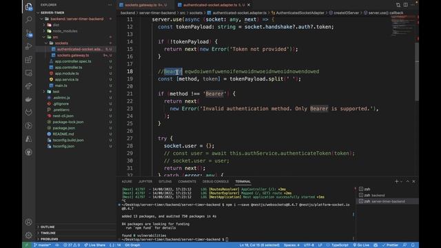
Task: Open the Manage gear icon
Action: point(29,235)
